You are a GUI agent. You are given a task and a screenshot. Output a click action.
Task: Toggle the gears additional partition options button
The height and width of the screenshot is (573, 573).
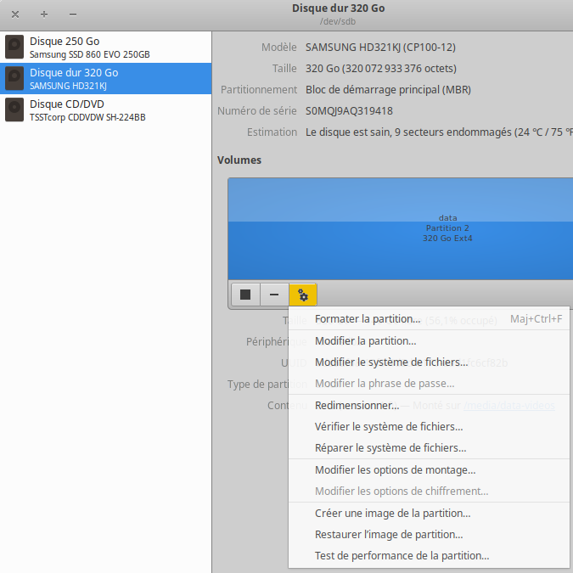pos(303,295)
